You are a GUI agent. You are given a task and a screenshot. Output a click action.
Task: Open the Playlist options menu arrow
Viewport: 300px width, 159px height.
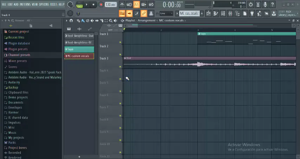pyautogui.click(x=67, y=21)
